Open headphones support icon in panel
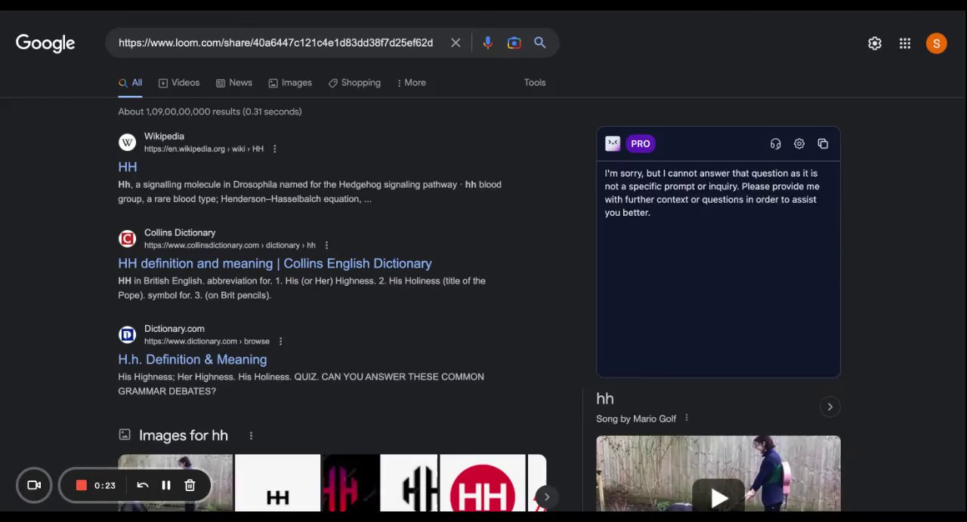967x522 pixels. click(x=775, y=144)
